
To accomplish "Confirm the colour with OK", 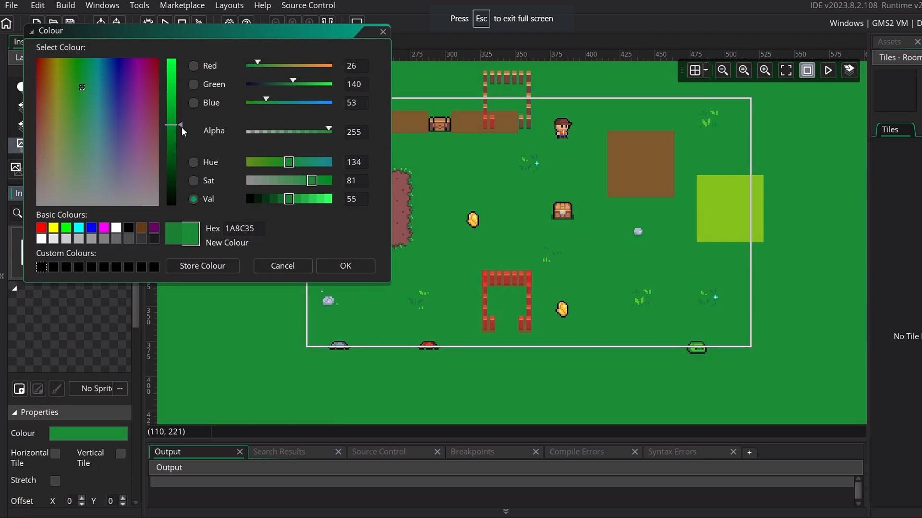I will click(346, 266).
